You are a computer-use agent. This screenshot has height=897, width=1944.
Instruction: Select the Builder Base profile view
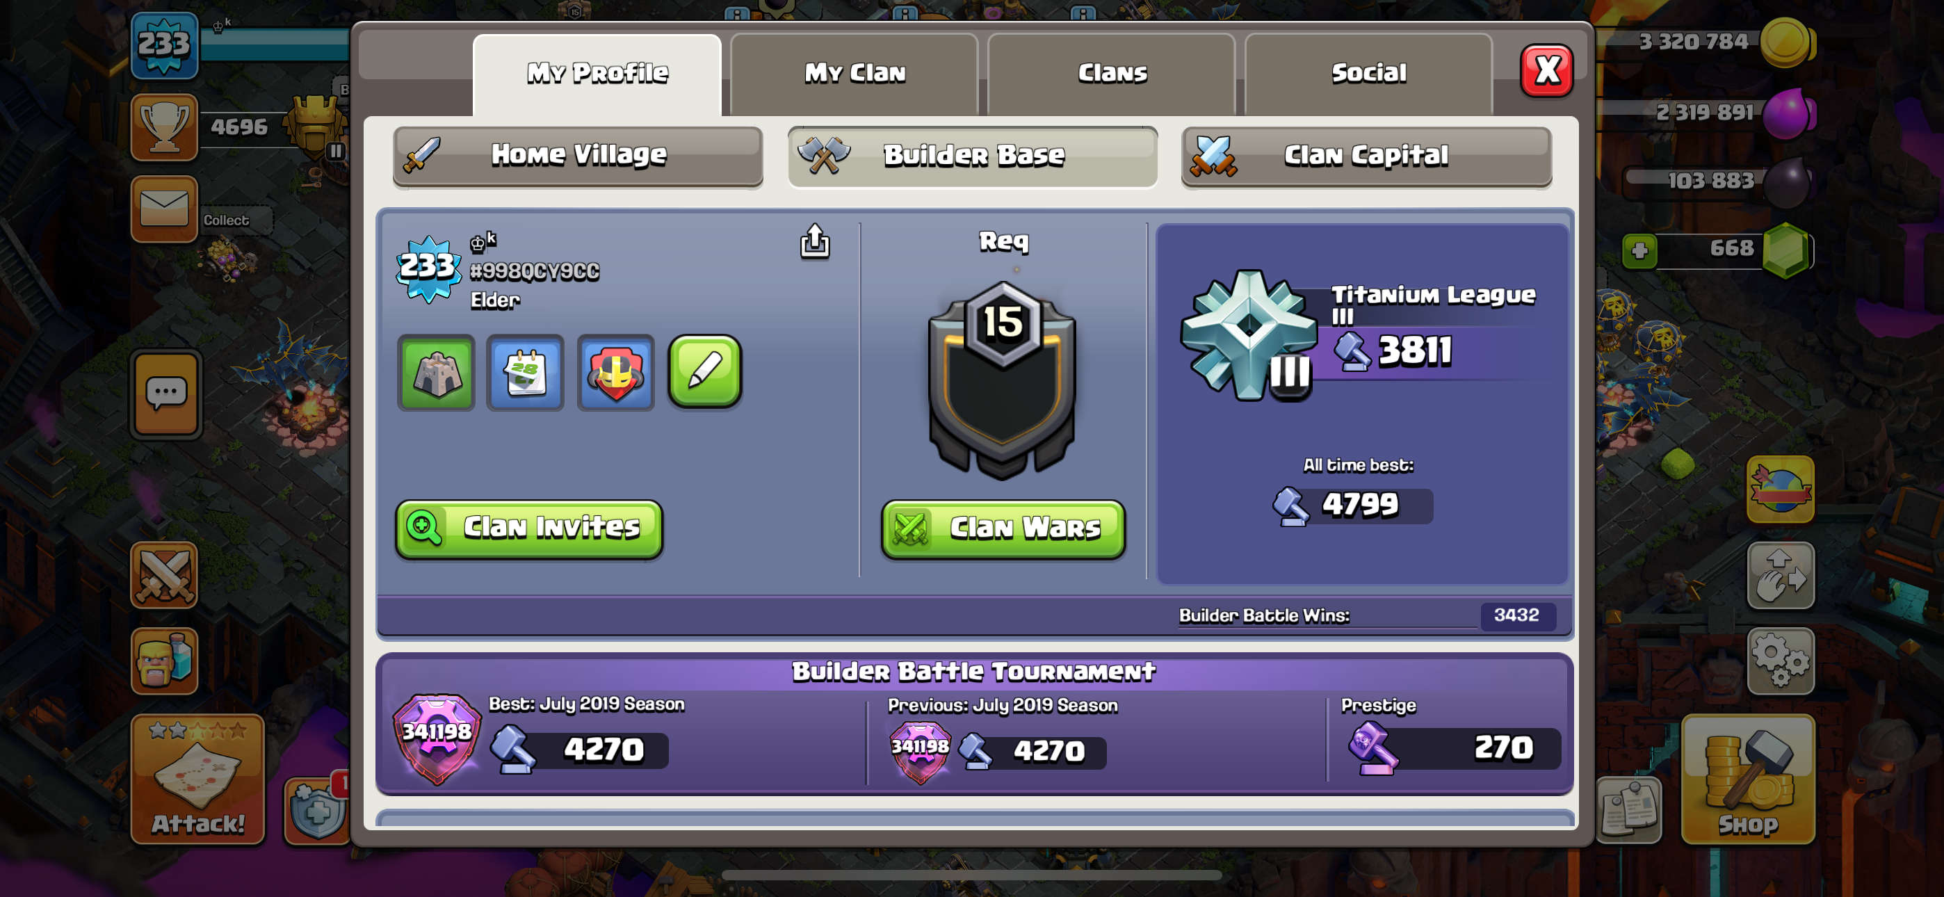[x=973, y=156]
